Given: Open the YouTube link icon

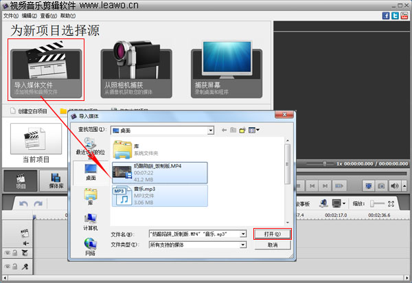Looking at the screenshot, I should [404, 16].
